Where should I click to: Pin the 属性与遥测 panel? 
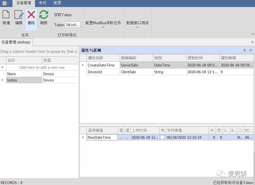click(244, 50)
